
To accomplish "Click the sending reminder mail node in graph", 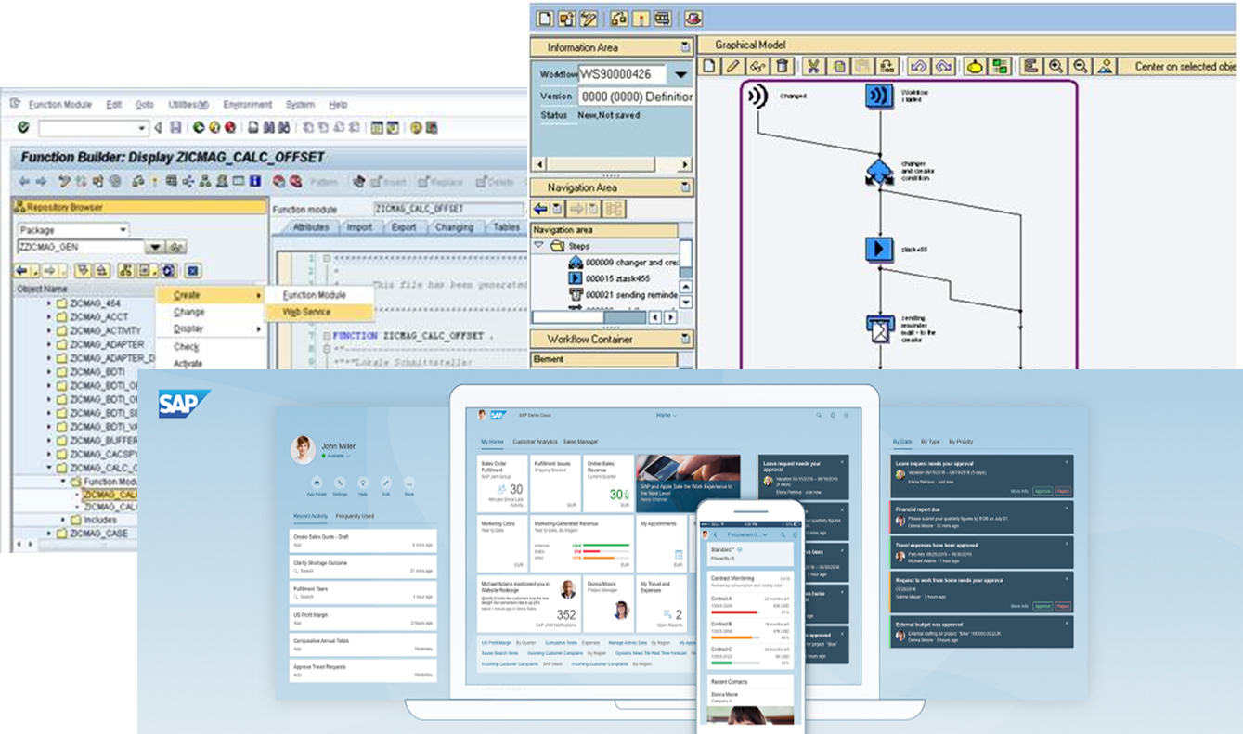I will coord(878,328).
